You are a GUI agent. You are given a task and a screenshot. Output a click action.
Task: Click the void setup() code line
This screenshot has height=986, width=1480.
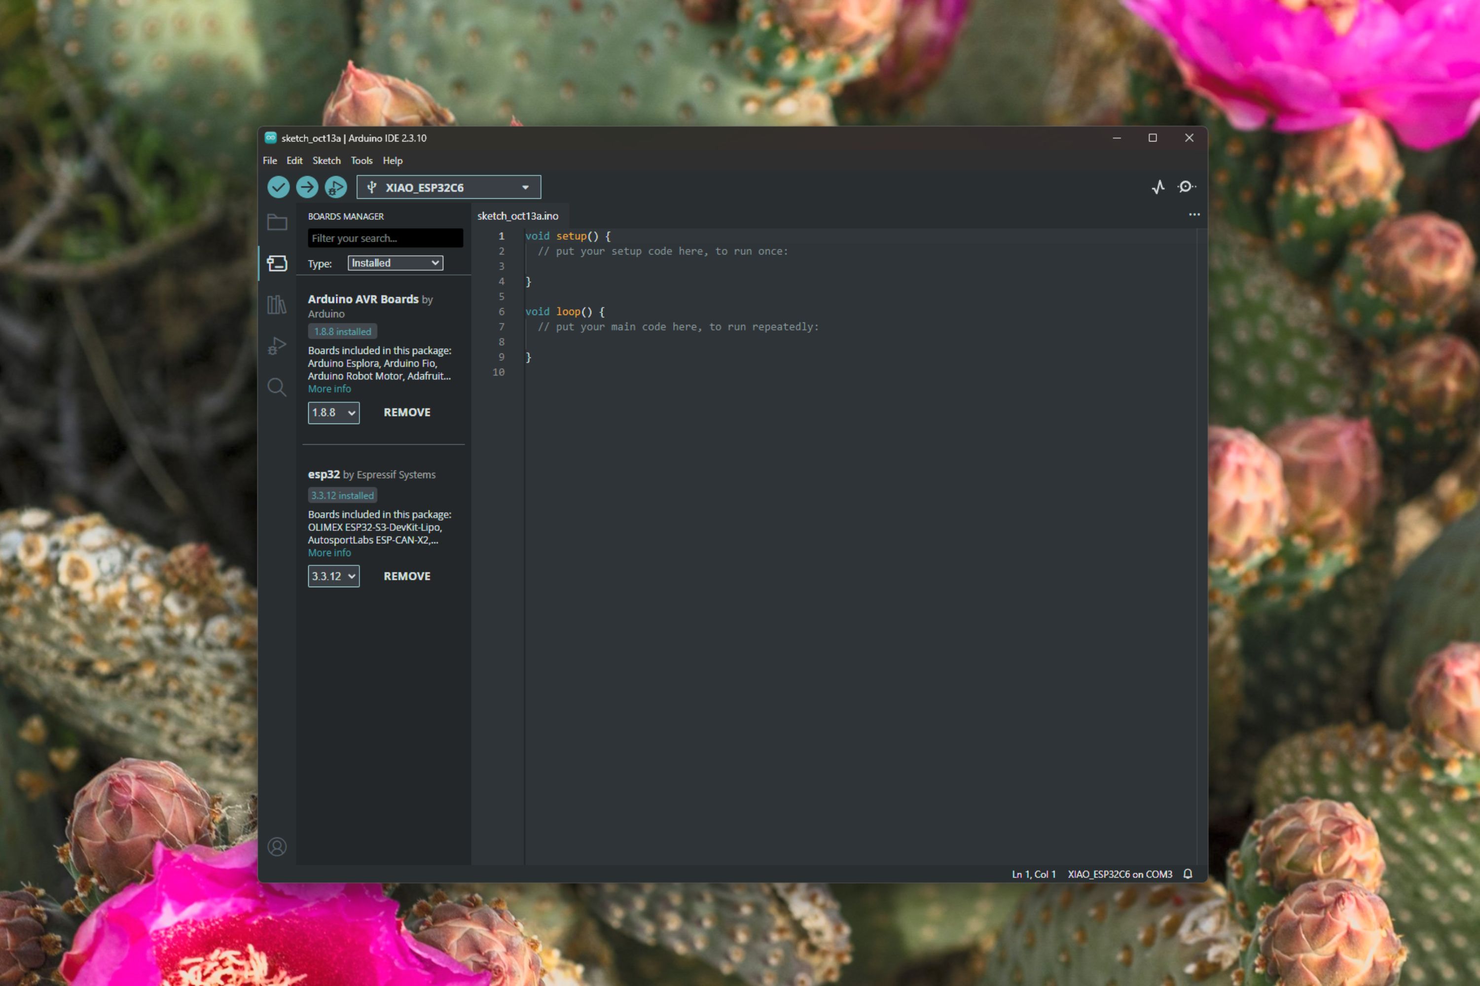(568, 236)
